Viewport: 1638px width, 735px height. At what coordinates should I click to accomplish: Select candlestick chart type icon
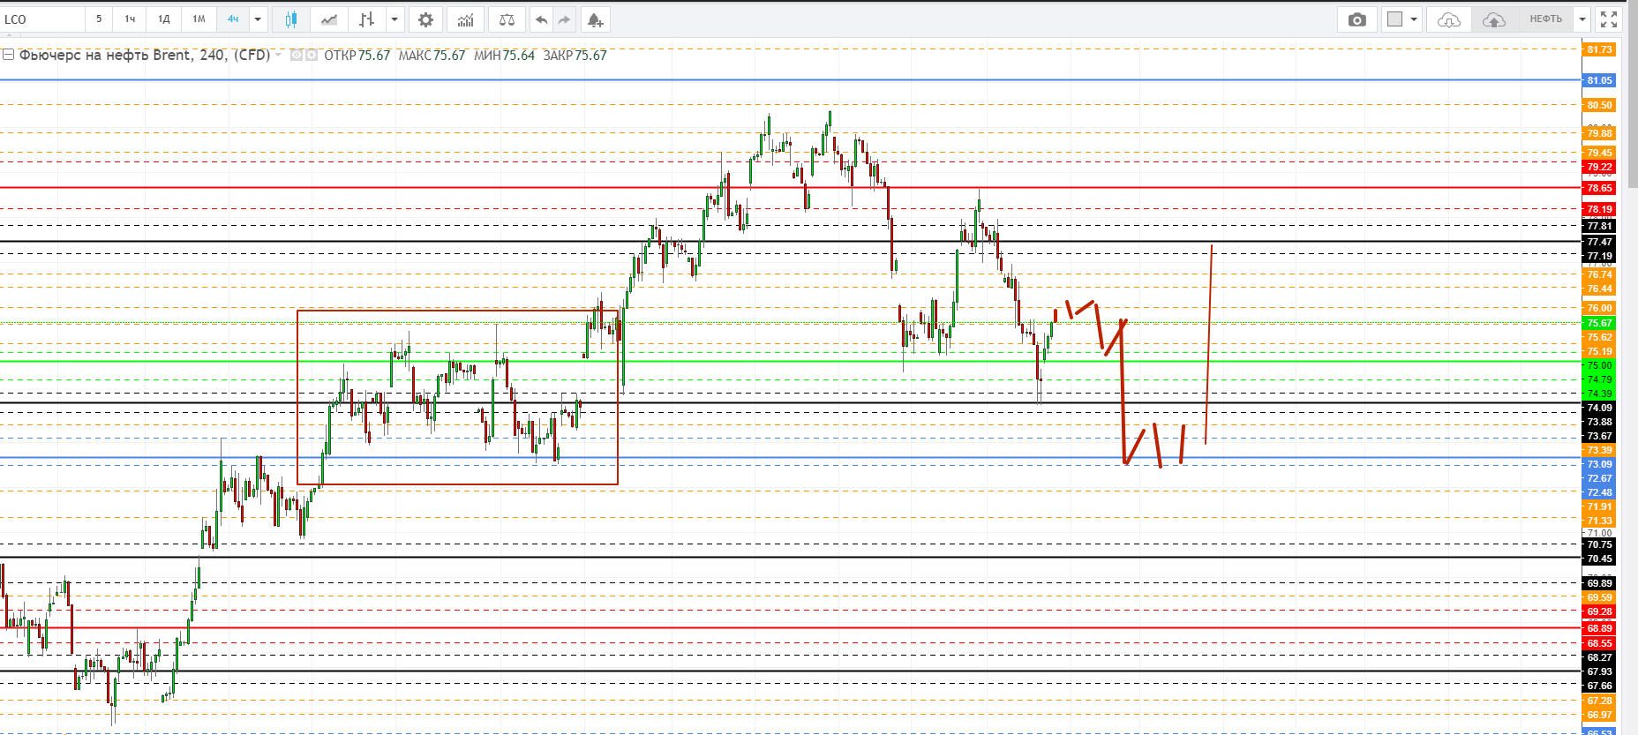[291, 19]
